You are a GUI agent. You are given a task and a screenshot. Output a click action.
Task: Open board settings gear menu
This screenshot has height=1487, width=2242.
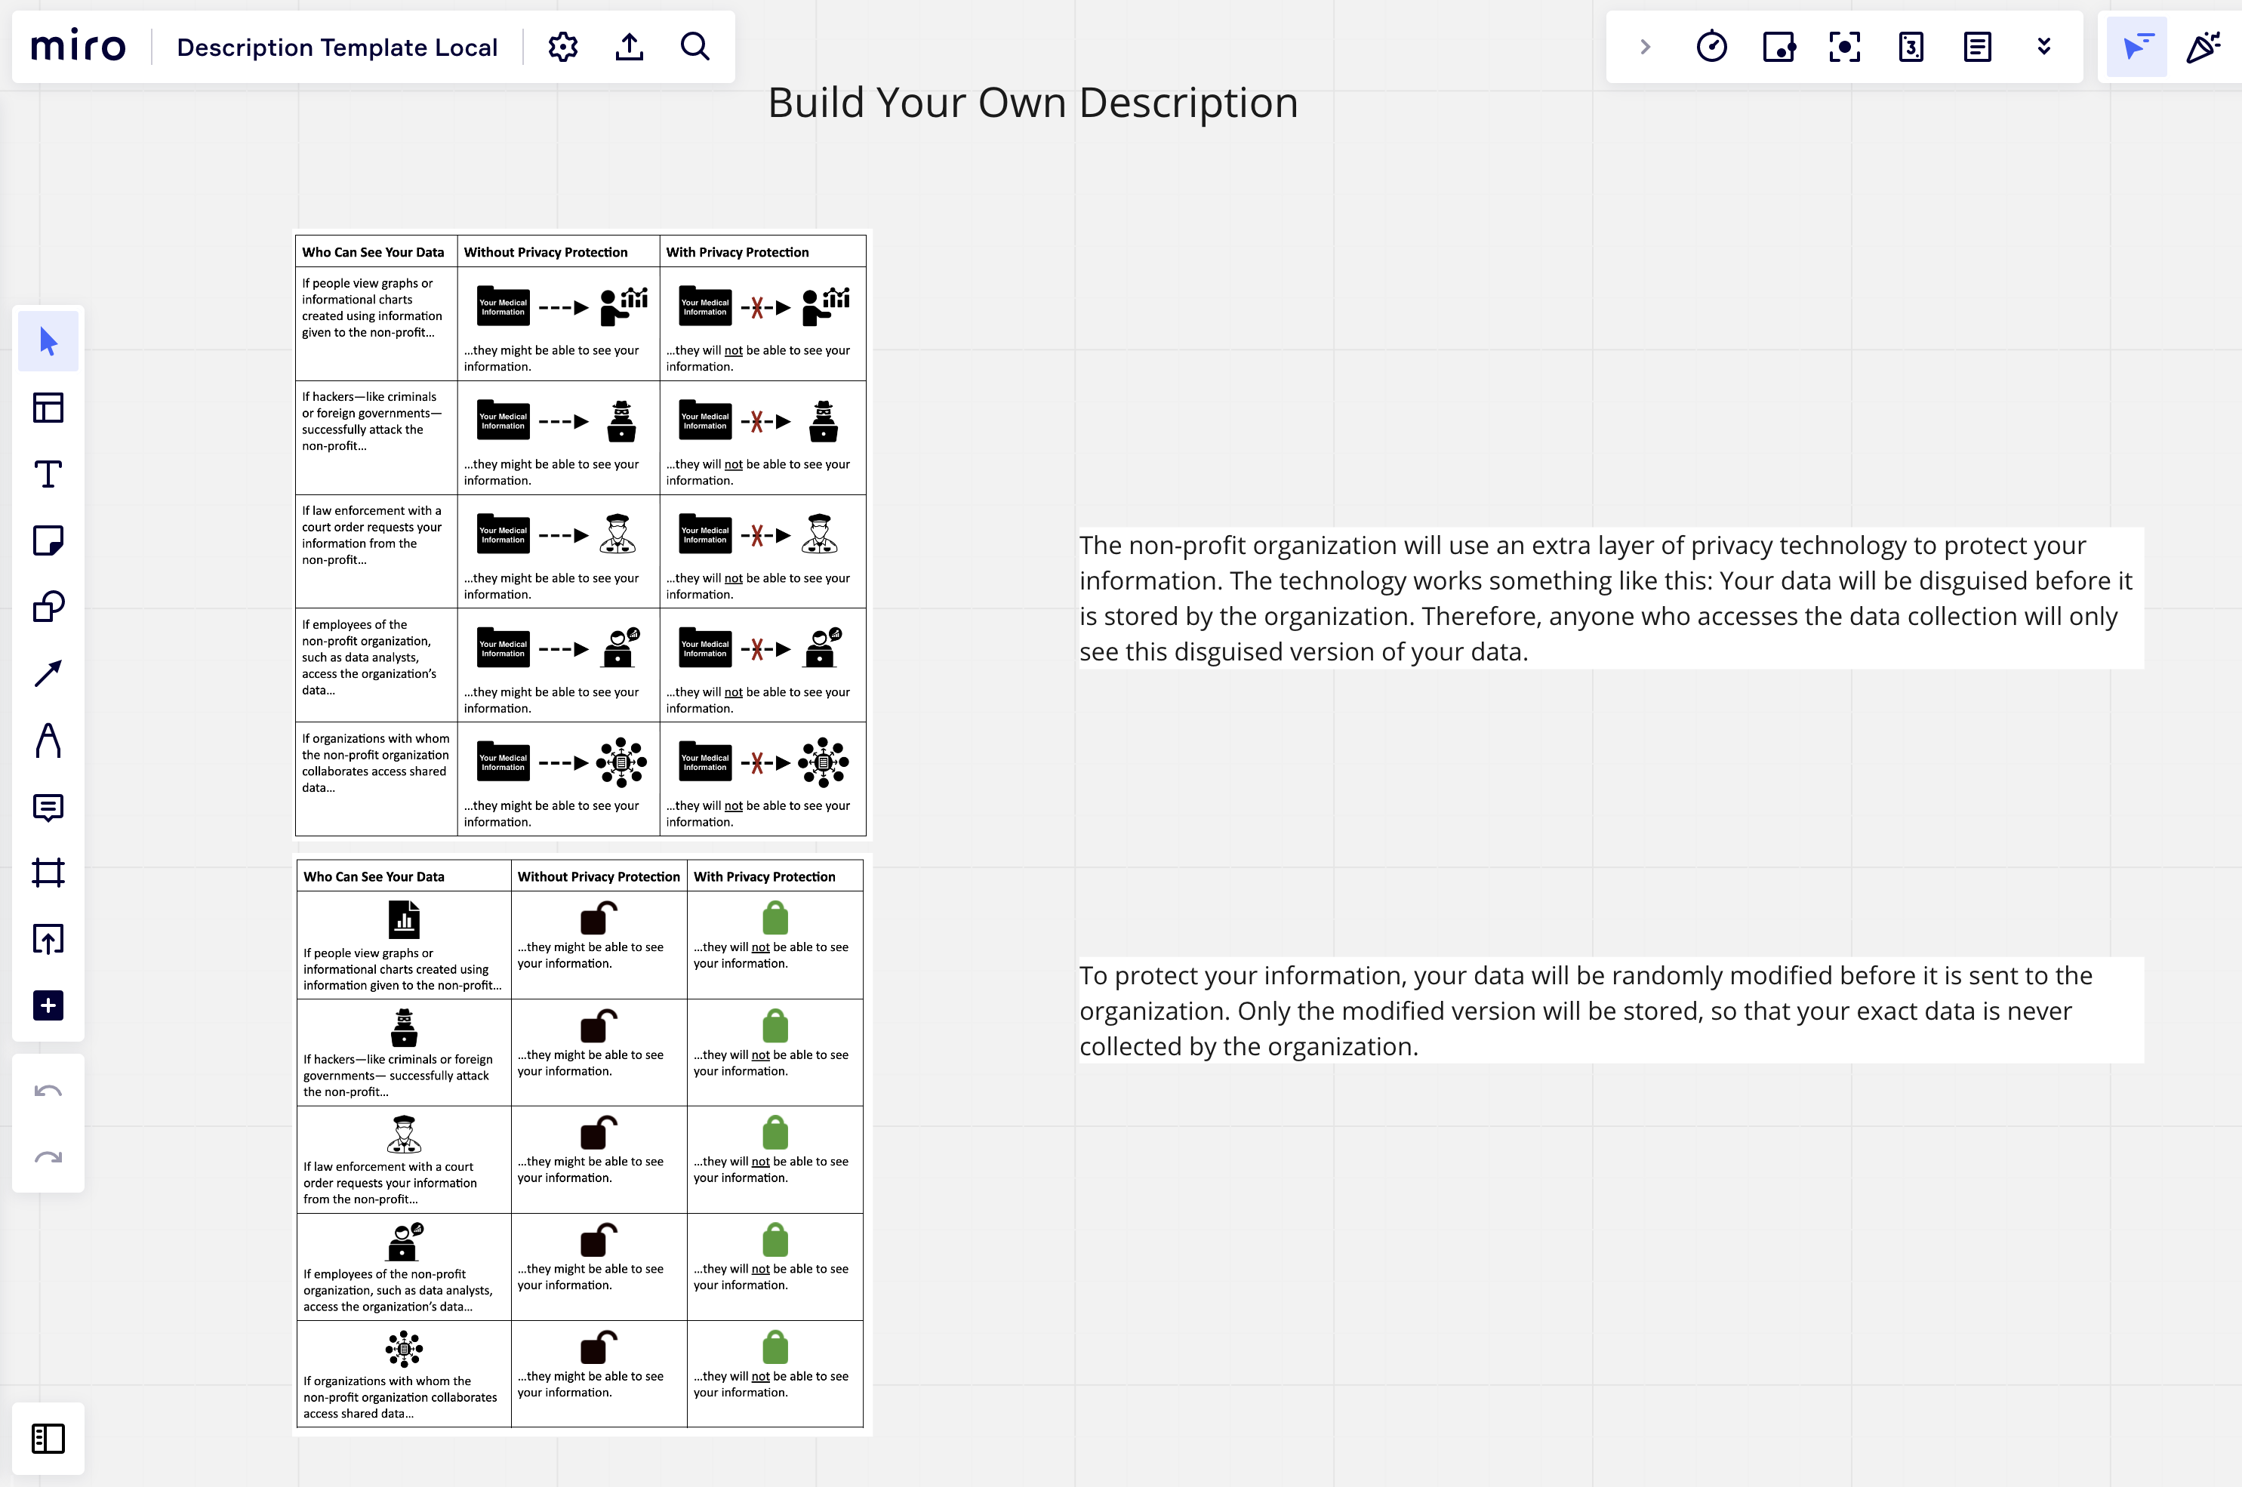coord(563,47)
